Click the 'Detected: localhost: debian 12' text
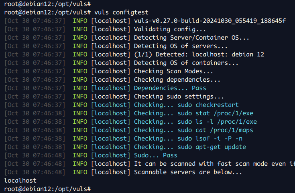 click(209, 54)
